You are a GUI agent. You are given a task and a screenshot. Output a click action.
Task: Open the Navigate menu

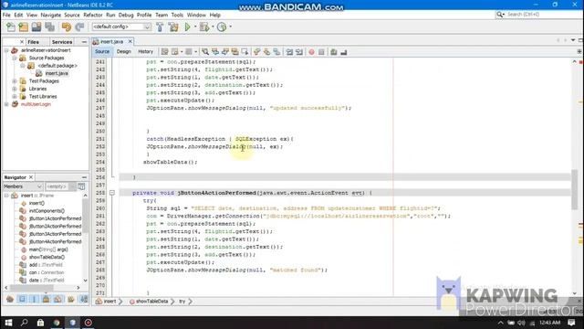coord(51,15)
